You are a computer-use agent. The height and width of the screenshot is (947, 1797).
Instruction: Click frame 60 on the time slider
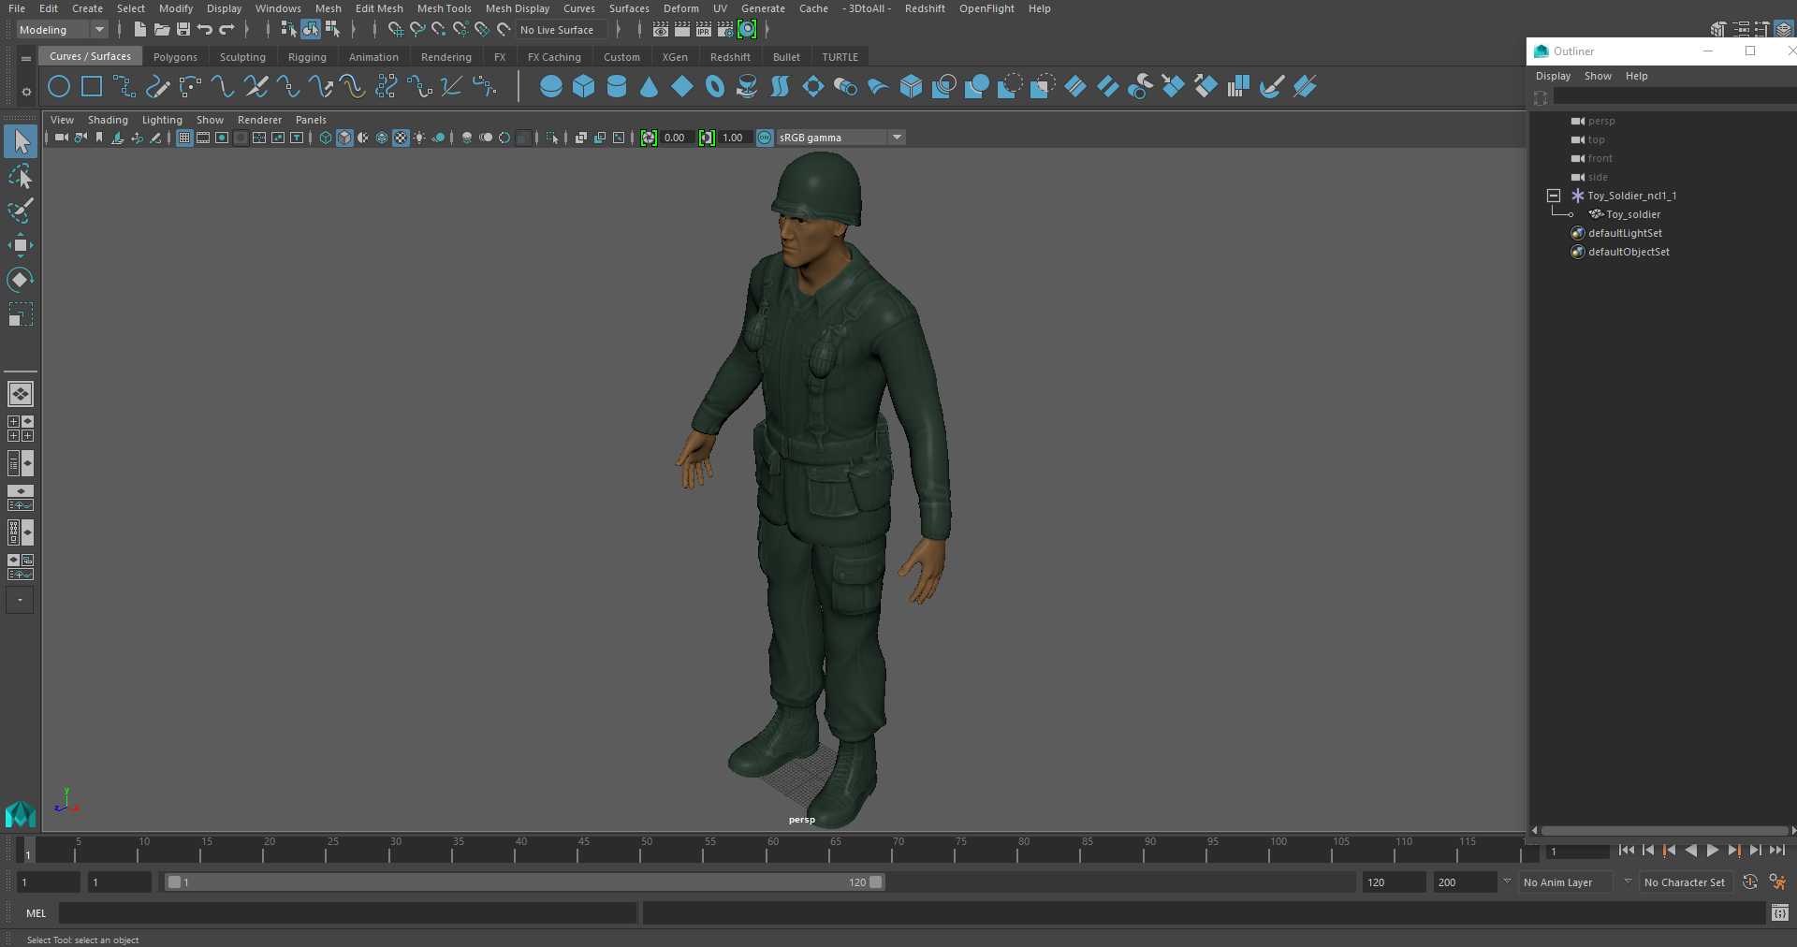(772, 850)
